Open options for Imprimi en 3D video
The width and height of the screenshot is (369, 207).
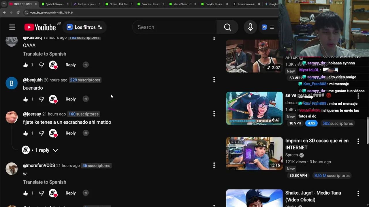(x=358, y=141)
